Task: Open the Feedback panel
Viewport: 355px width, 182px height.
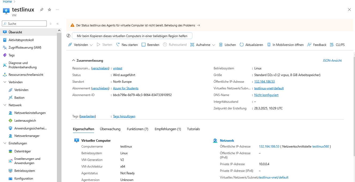Action: coord(317,45)
